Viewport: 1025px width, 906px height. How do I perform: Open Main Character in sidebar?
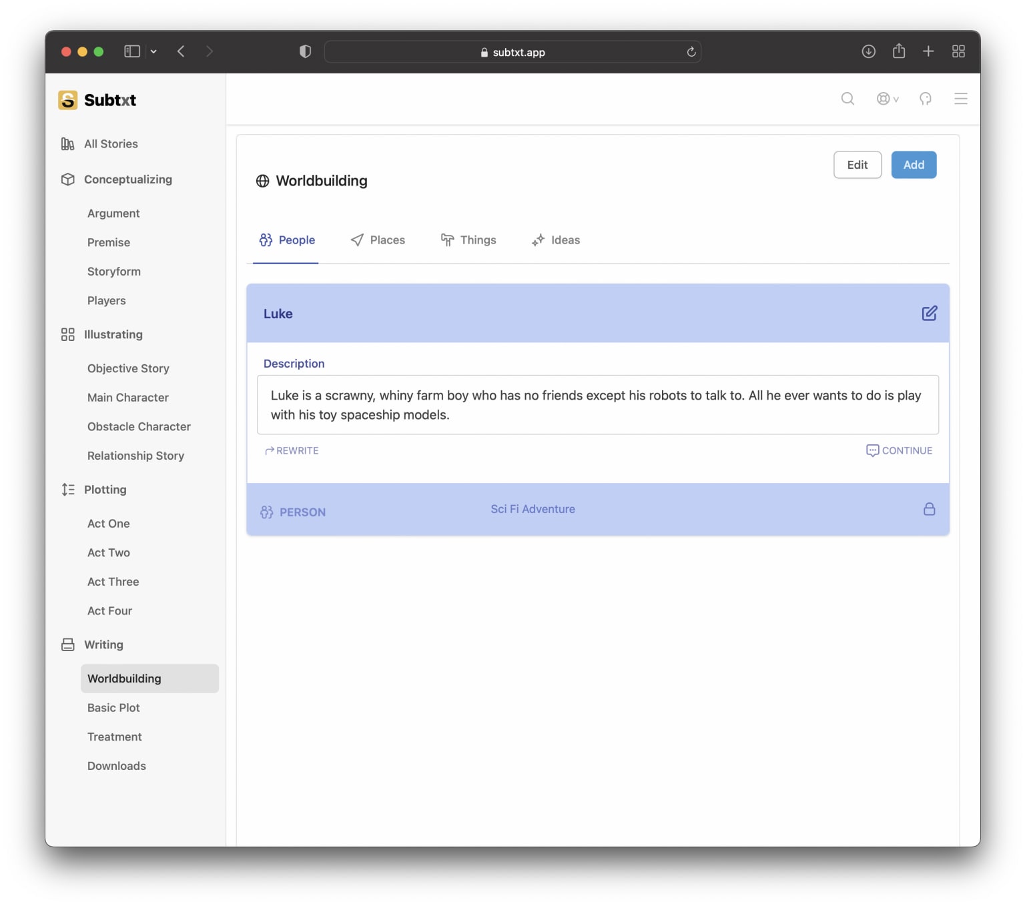pyautogui.click(x=128, y=398)
